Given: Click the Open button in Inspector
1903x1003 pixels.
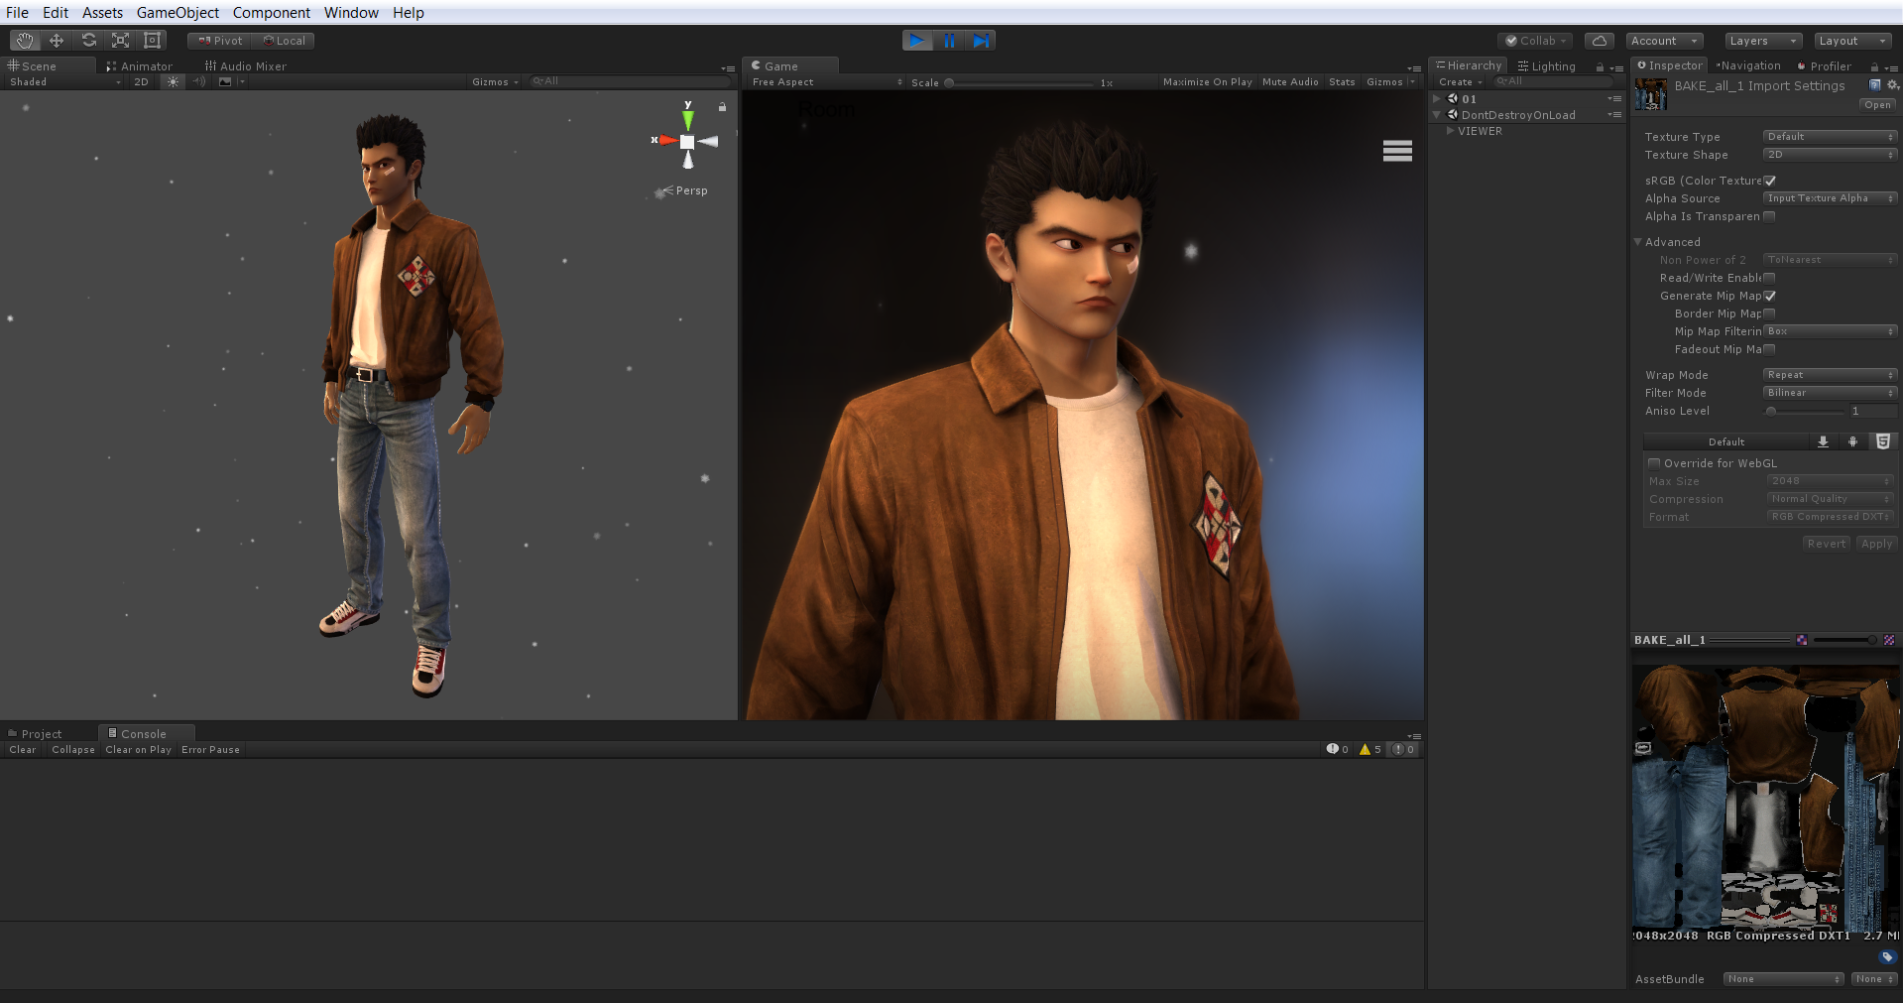Looking at the screenshot, I should coord(1877,105).
